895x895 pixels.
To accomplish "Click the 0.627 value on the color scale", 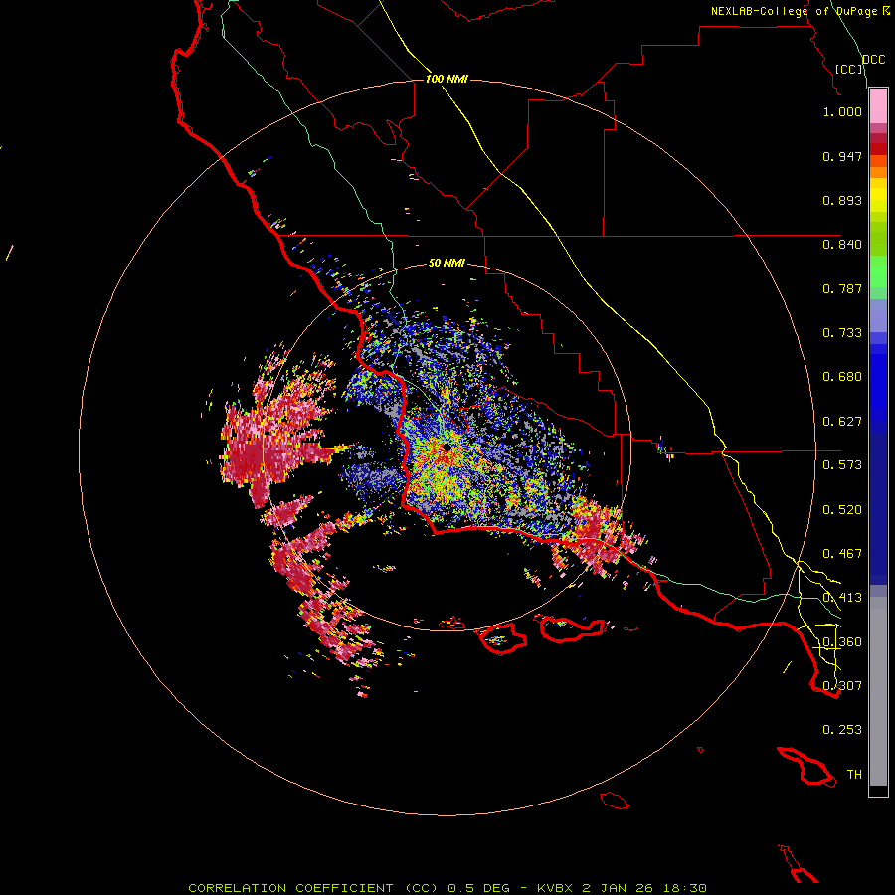I will click(842, 422).
